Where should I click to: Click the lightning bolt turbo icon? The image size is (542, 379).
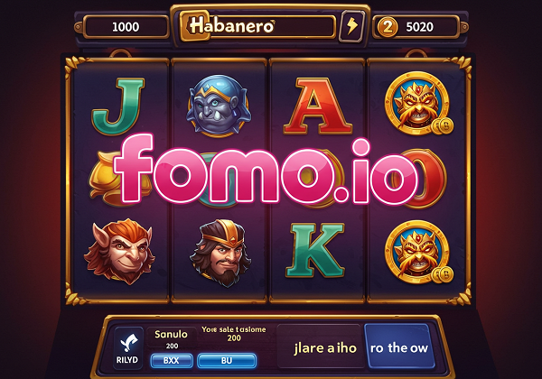352,26
